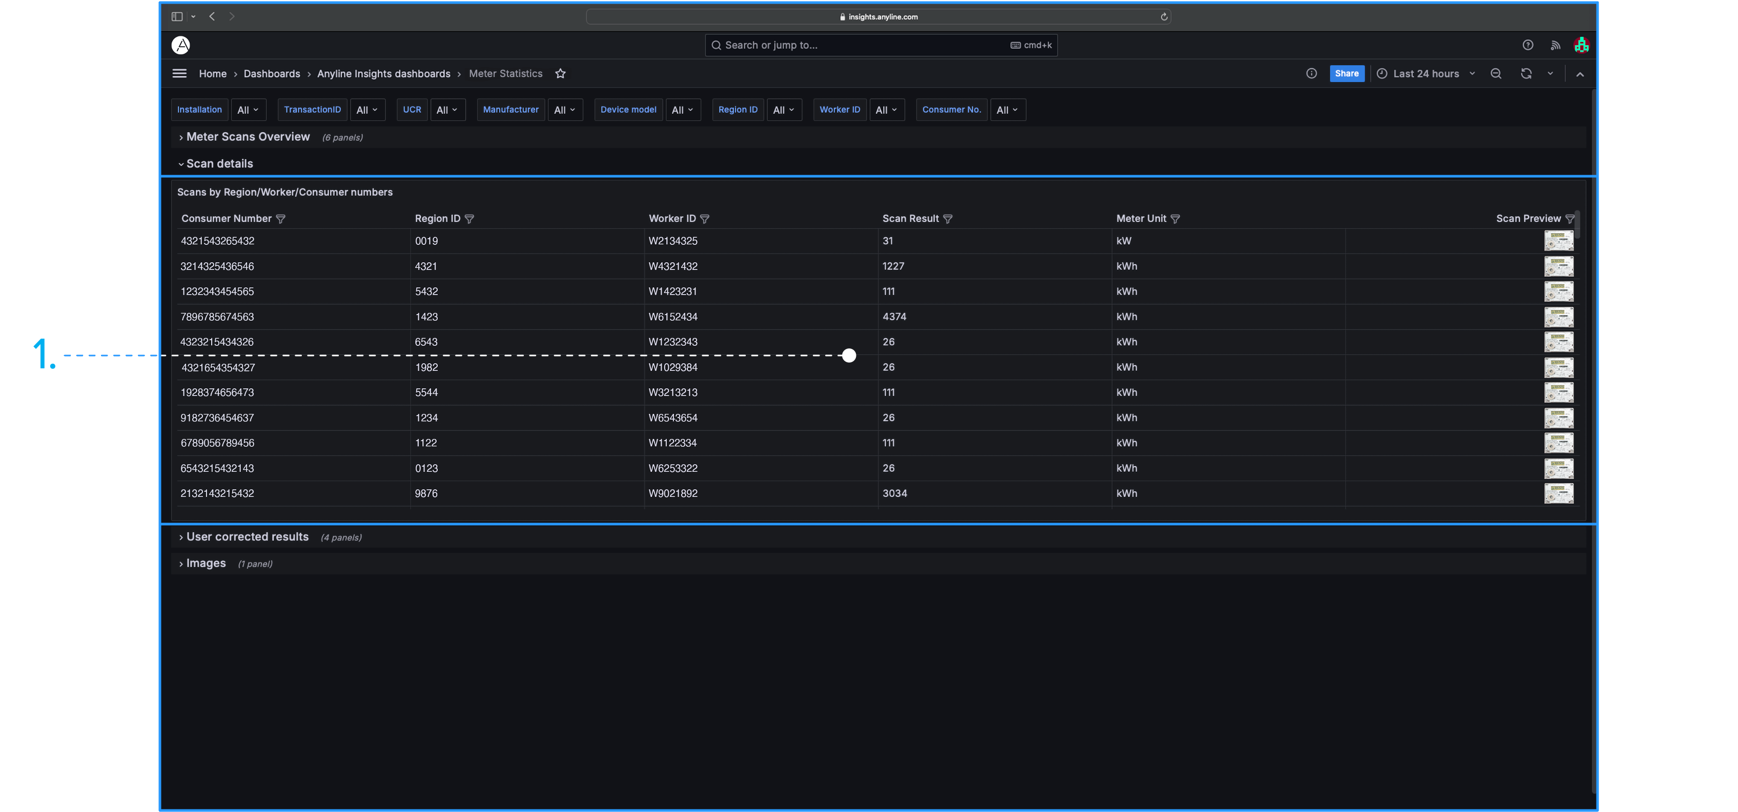This screenshot has width=1738, height=812.
Task: Click the star icon to favorite this dashboard
Action: pos(560,73)
